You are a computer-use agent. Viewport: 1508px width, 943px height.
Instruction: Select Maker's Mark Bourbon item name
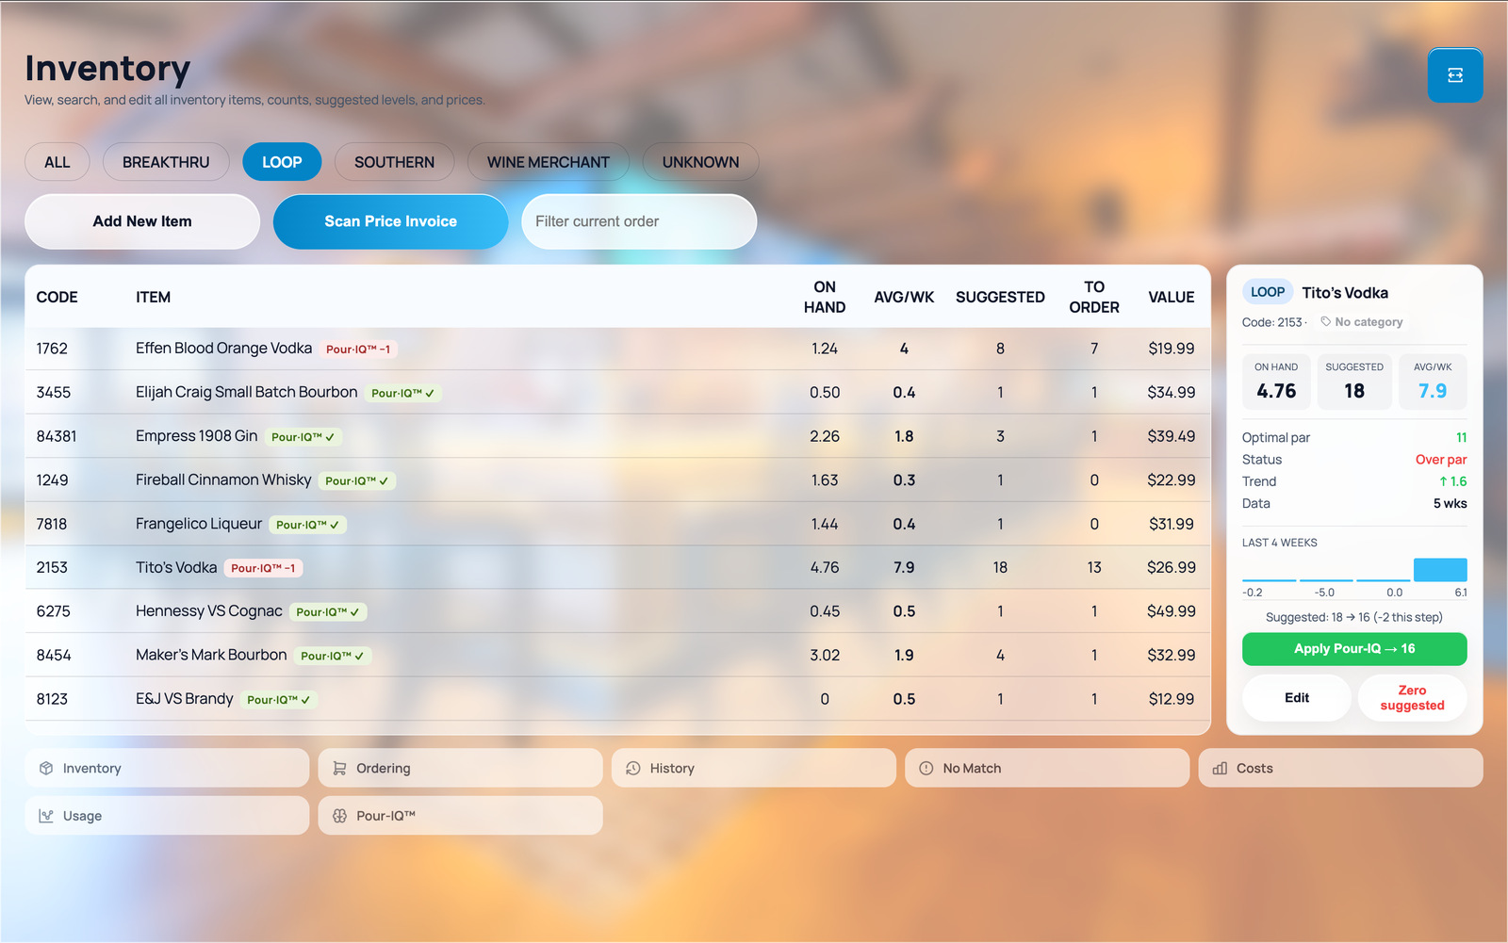[211, 655]
